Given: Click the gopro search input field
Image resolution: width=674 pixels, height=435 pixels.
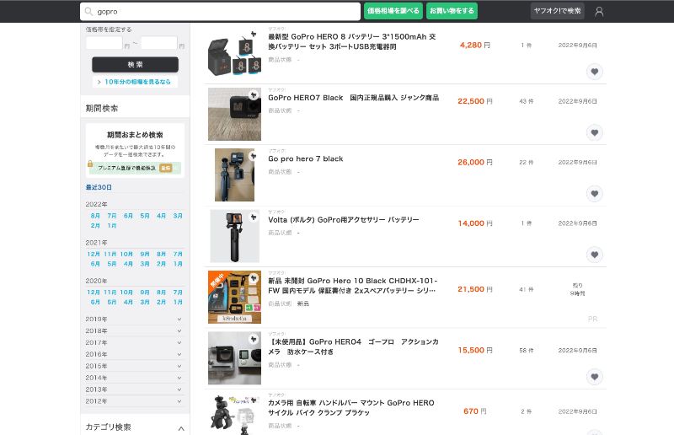Looking at the screenshot, I should click(220, 12).
